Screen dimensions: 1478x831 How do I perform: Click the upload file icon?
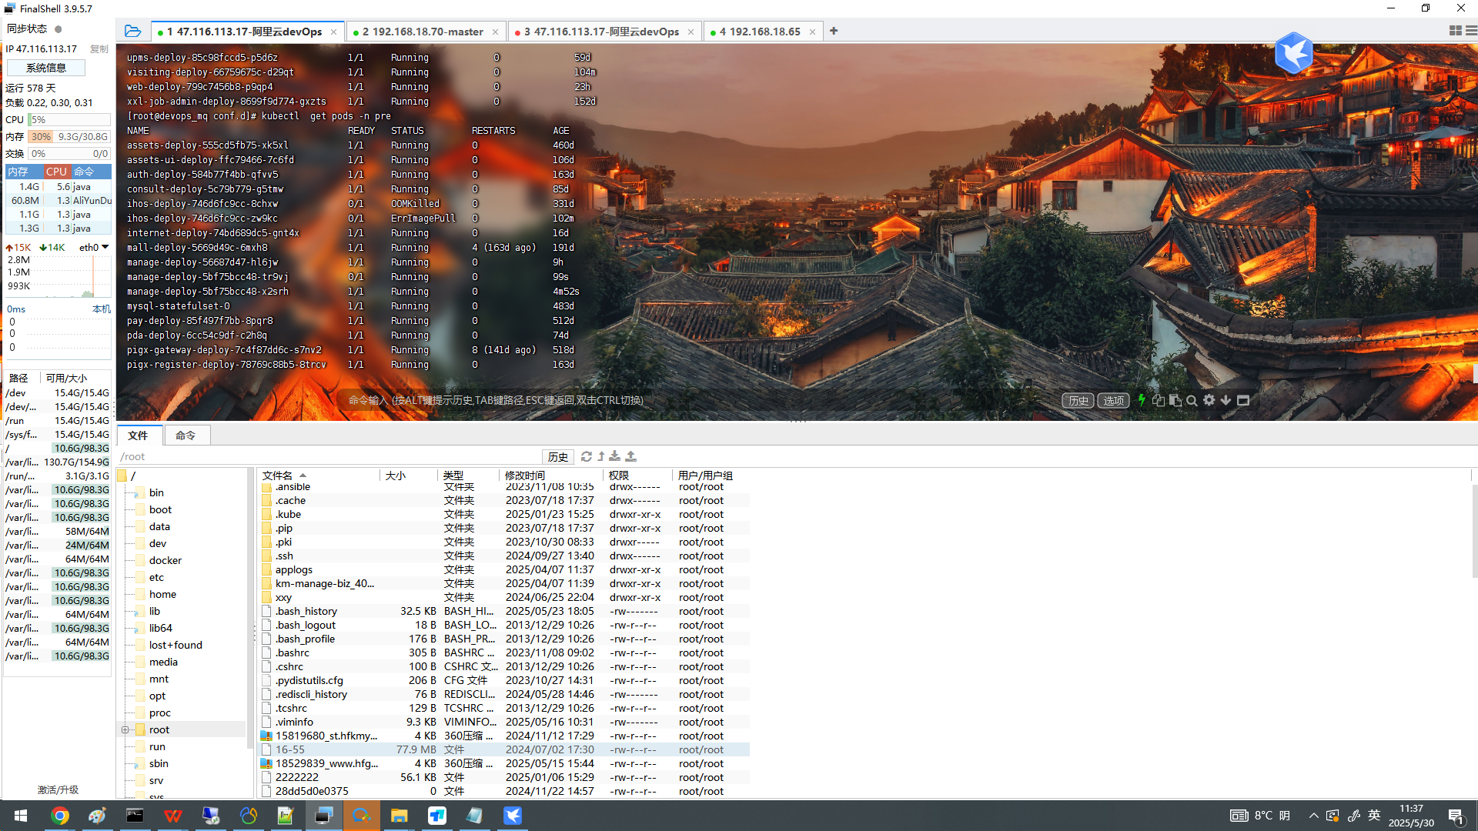pos(630,456)
